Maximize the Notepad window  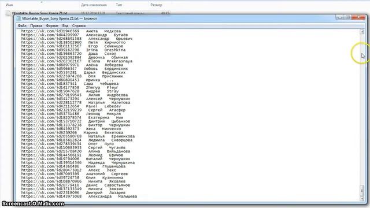point(347,17)
